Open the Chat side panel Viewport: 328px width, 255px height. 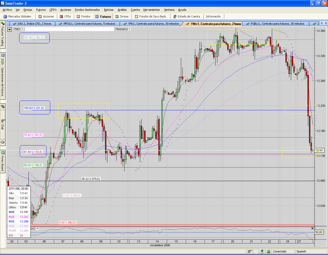point(3,124)
